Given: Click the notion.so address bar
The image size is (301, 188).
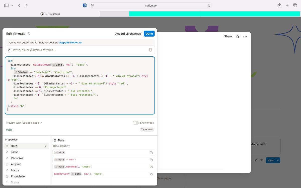Looking at the screenshot, I should click(x=150, y=5).
